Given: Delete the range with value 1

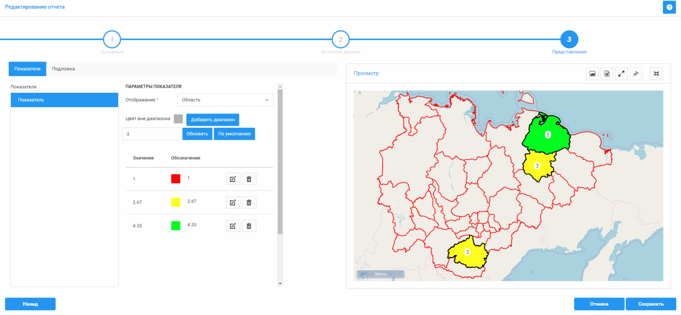Looking at the screenshot, I should tap(249, 179).
